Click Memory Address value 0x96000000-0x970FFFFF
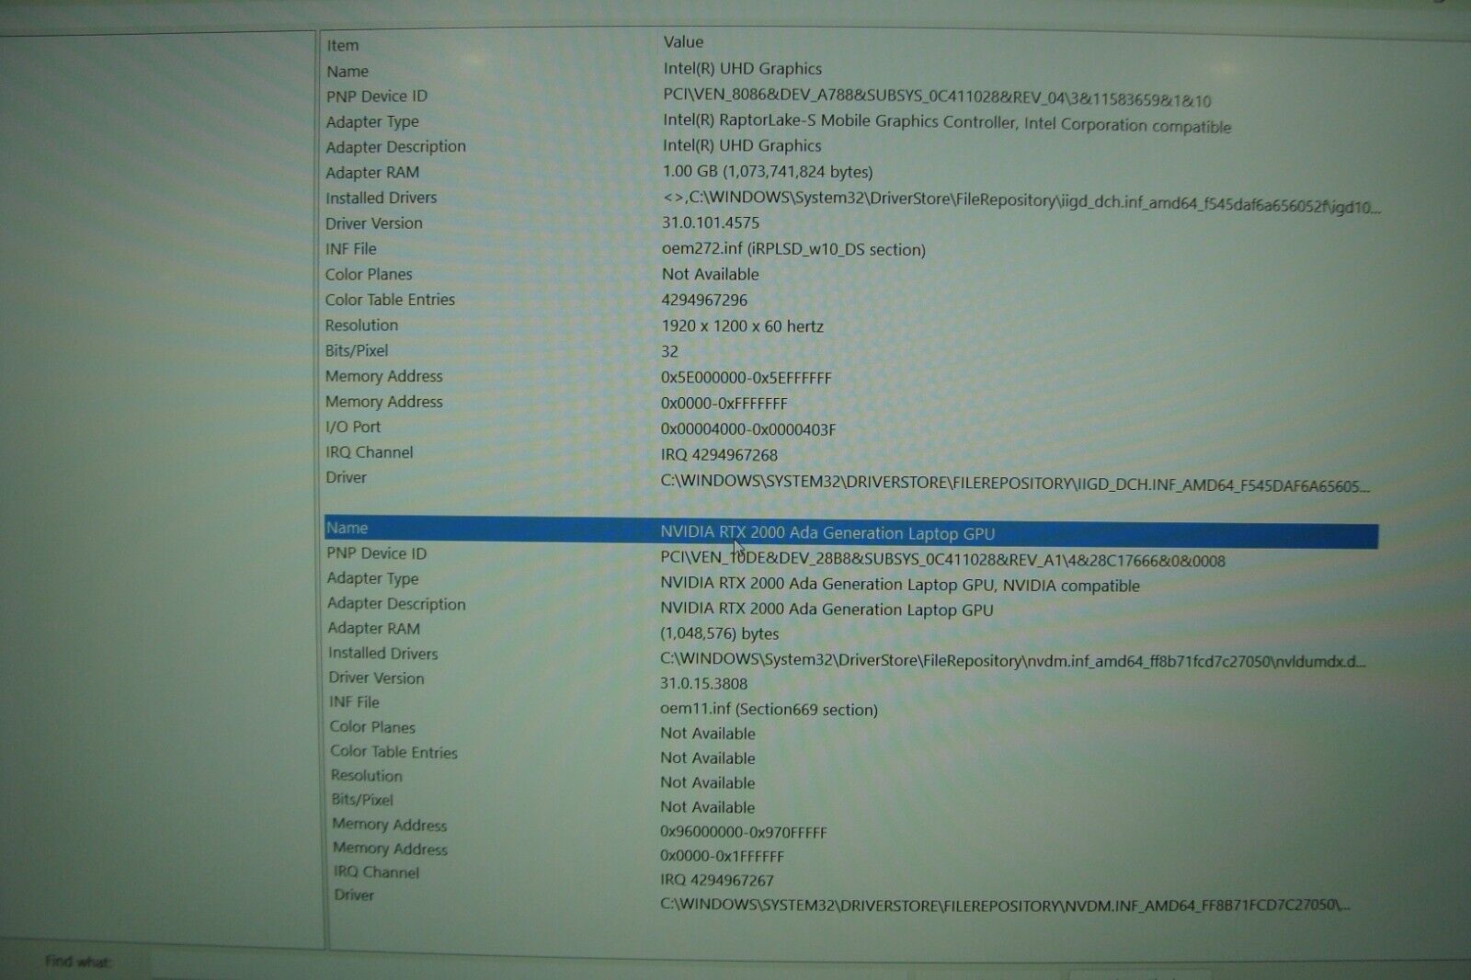 click(x=744, y=832)
